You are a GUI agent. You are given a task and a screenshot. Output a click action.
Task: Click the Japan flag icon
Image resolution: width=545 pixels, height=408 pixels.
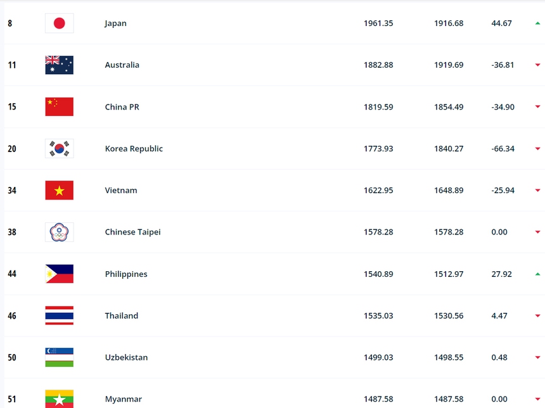coord(59,23)
